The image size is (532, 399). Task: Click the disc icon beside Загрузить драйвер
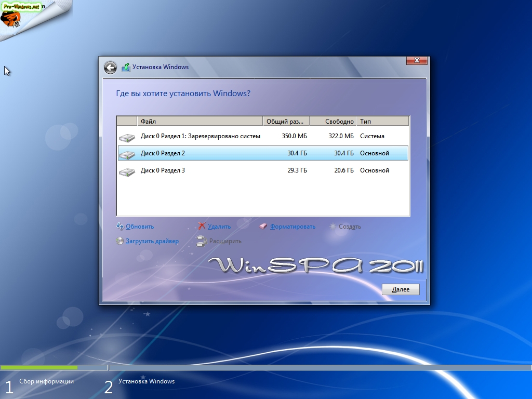pyautogui.click(x=120, y=241)
